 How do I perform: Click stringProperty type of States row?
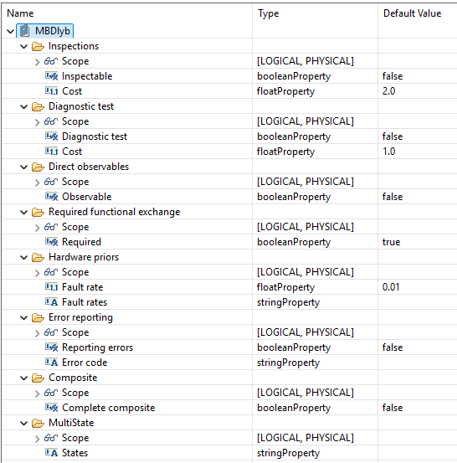(288, 453)
